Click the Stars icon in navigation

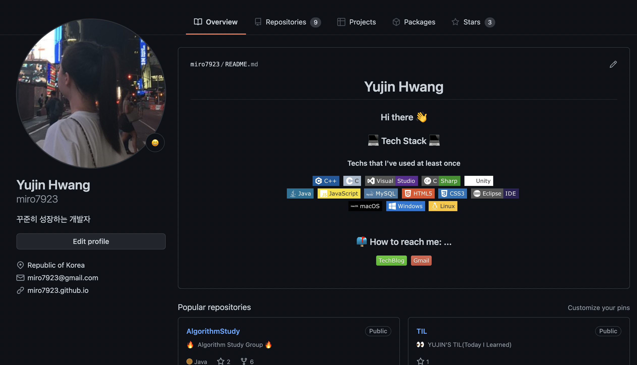(x=455, y=22)
